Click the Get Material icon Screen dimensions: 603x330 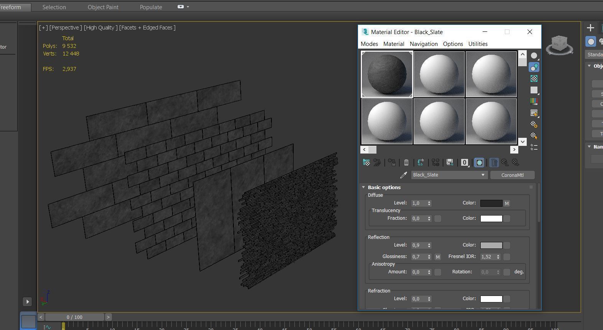[x=366, y=163]
